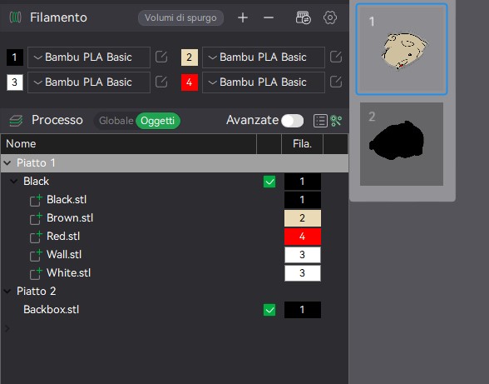Image resolution: width=489 pixels, height=384 pixels.
Task: Uncheck the printable checkbox for Backbox.stl
Action: pyautogui.click(x=269, y=310)
